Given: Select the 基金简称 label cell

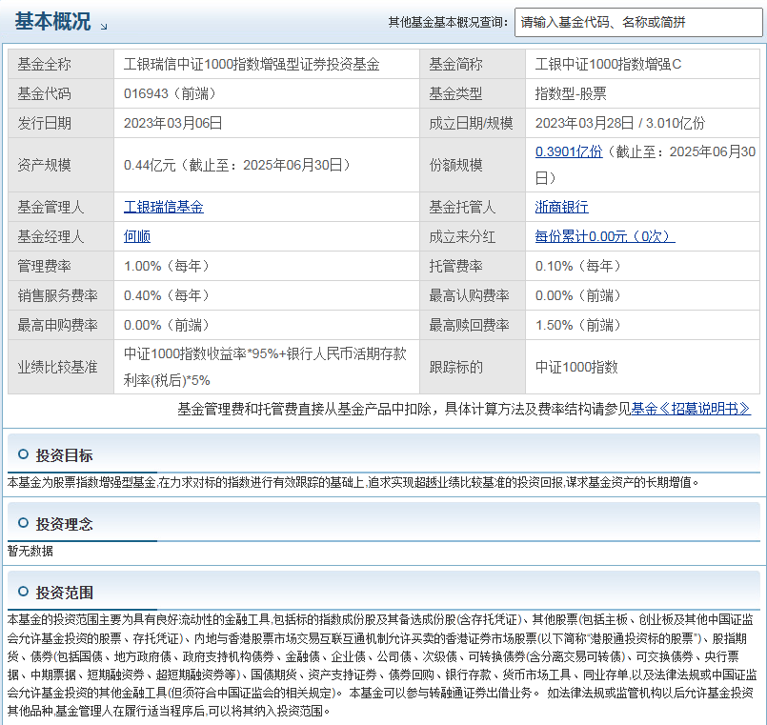Looking at the screenshot, I should pos(473,64).
